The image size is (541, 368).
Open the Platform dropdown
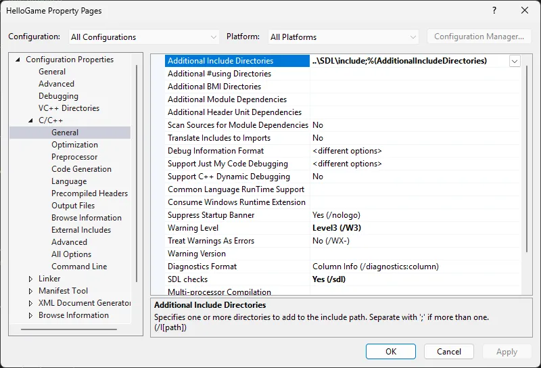[343, 37]
